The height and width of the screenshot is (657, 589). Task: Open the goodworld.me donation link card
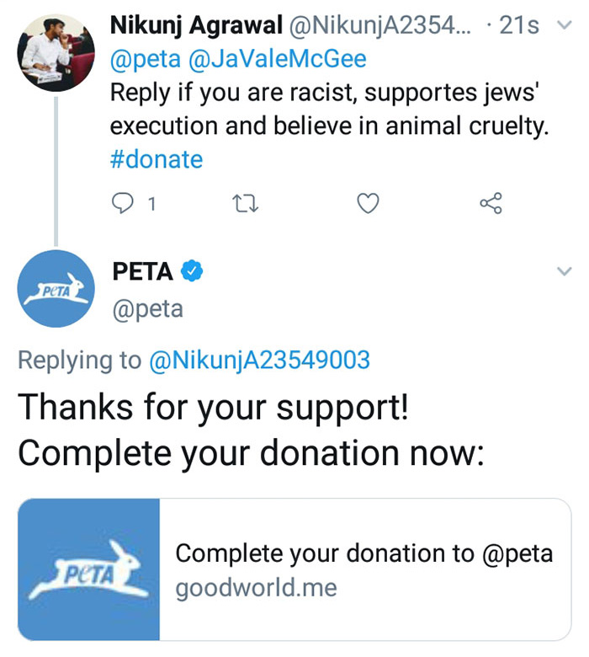[363, 569]
